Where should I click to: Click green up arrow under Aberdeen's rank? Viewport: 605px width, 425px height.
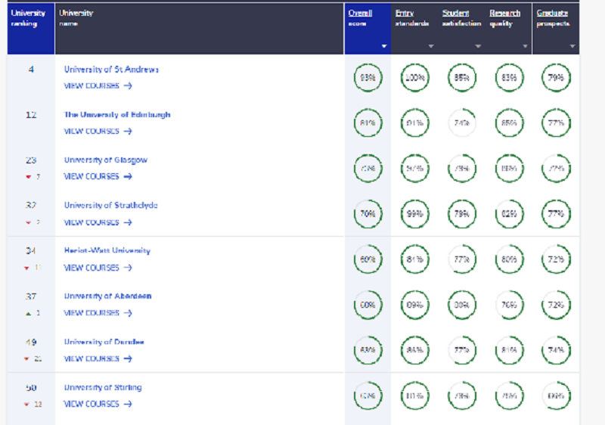(28, 313)
